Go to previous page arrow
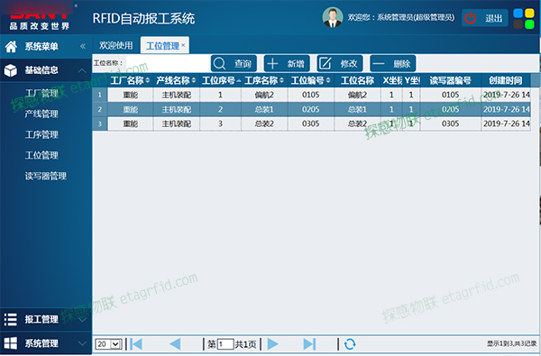This screenshot has width=541, height=356. [175, 344]
